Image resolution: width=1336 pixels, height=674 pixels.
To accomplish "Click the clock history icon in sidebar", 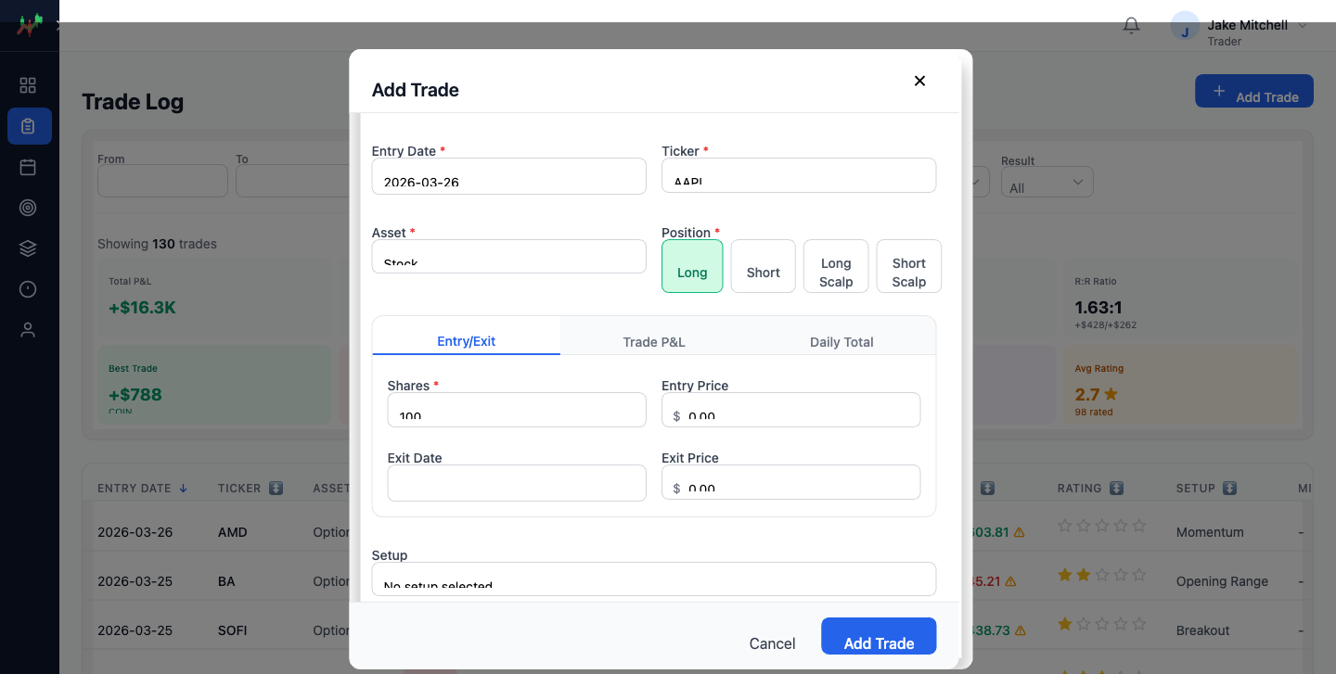I will [28, 288].
